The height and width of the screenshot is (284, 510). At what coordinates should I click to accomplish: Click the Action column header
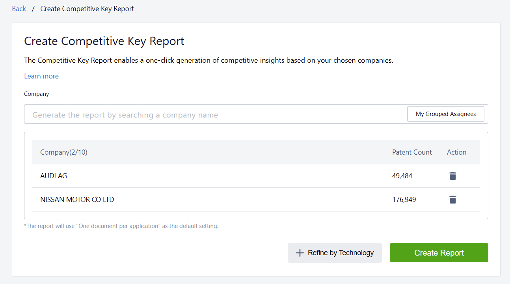[456, 152]
